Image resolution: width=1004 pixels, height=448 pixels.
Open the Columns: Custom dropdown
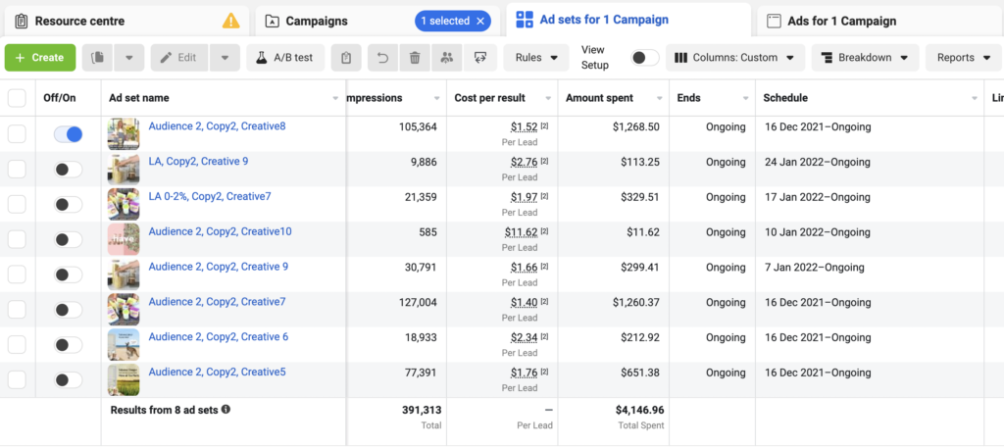735,58
